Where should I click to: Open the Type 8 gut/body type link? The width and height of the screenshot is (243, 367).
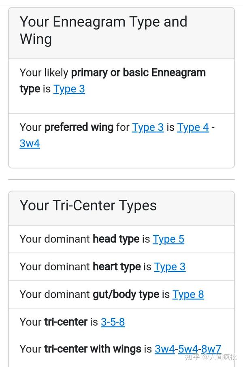coord(188,294)
